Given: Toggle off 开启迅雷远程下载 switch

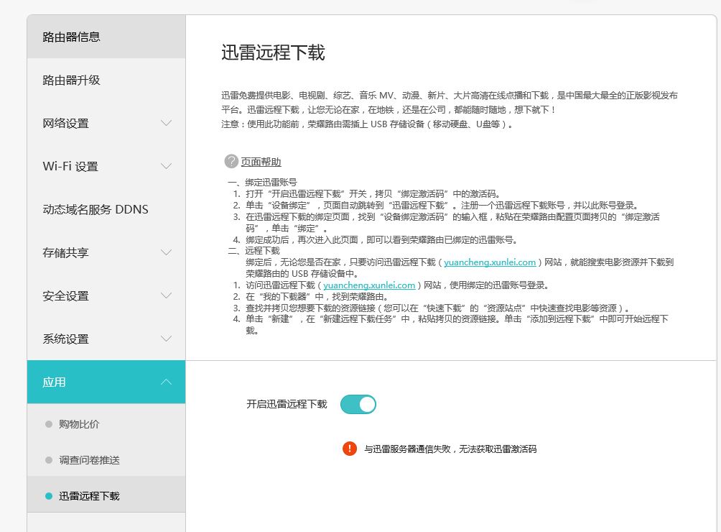Looking at the screenshot, I should click(358, 405).
